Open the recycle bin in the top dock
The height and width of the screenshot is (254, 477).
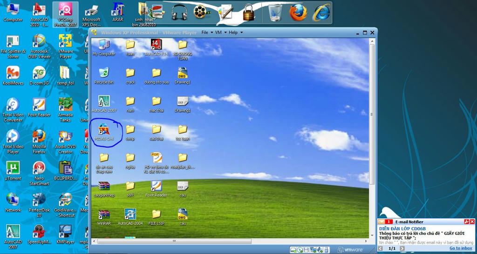pos(275,13)
